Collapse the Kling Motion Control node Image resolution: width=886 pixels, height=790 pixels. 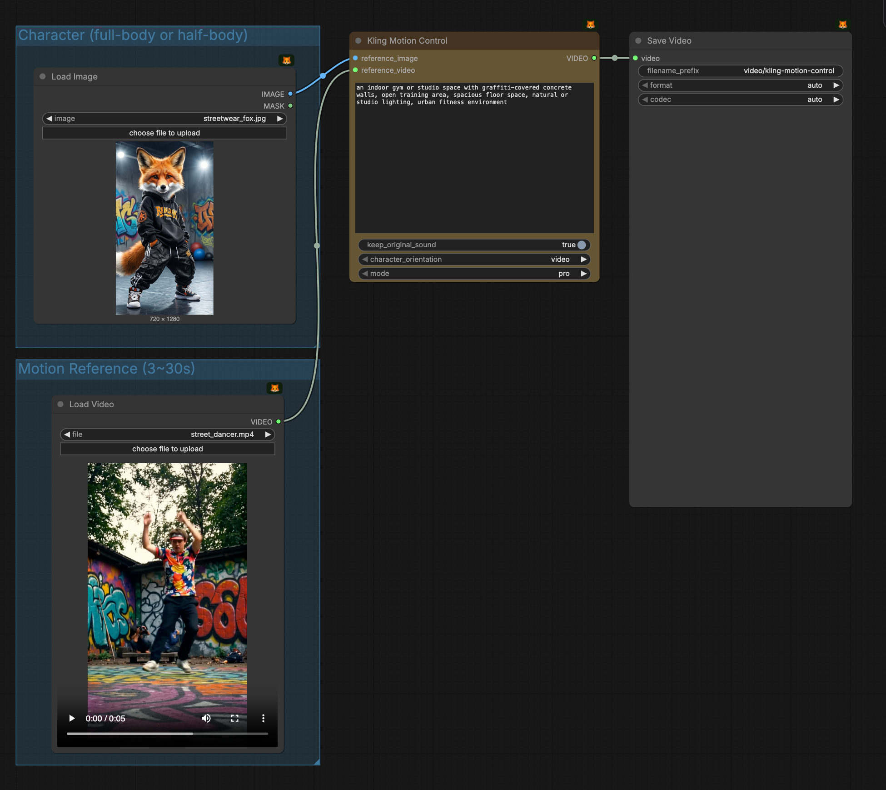358,41
